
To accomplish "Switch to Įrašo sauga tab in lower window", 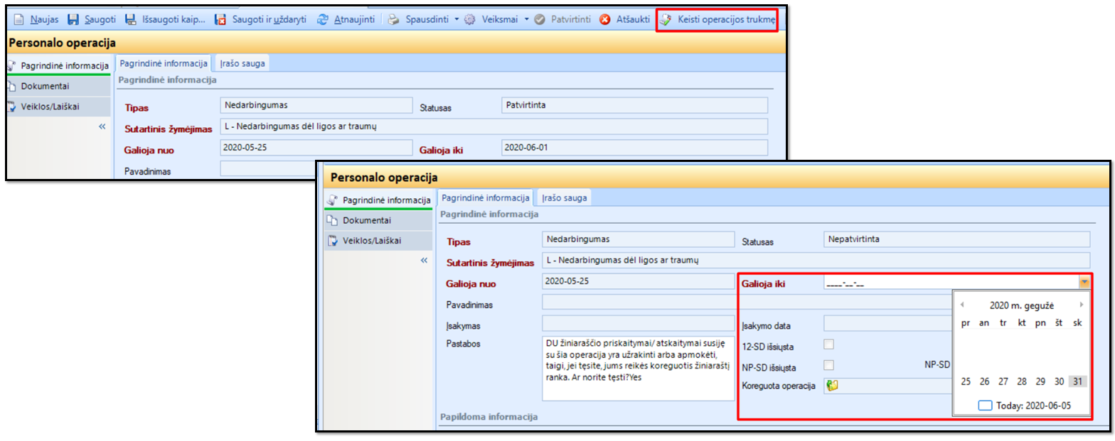I will point(565,198).
